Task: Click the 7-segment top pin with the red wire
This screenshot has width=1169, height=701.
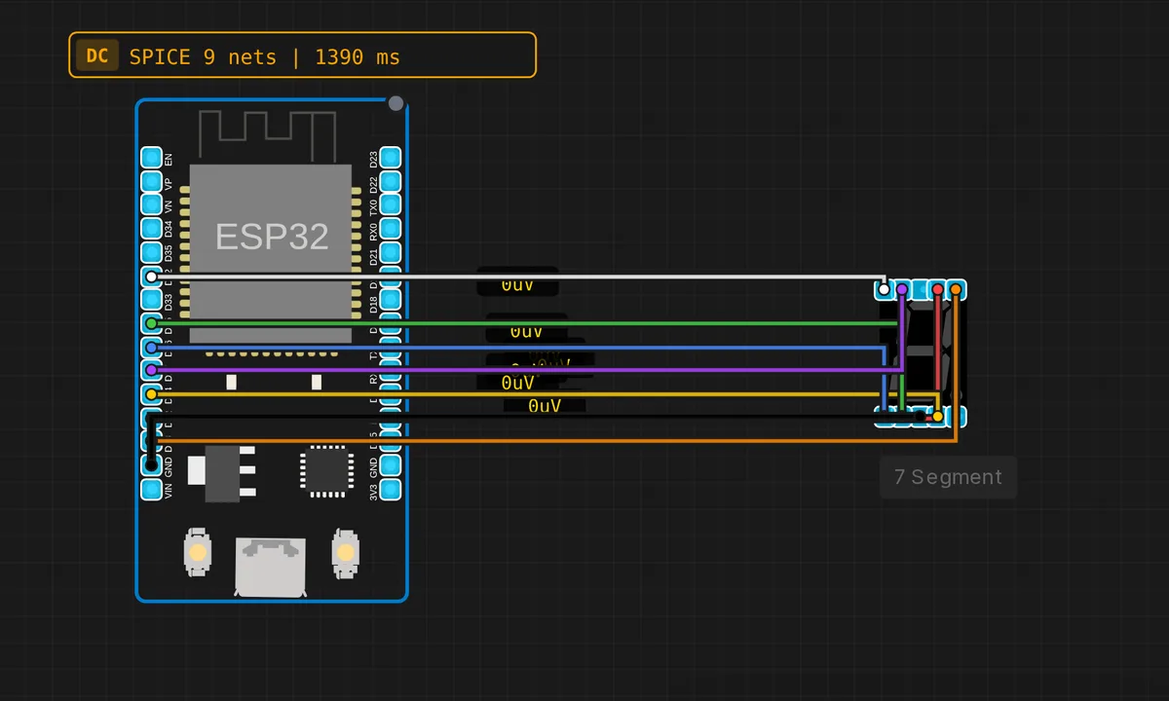Action: point(937,289)
